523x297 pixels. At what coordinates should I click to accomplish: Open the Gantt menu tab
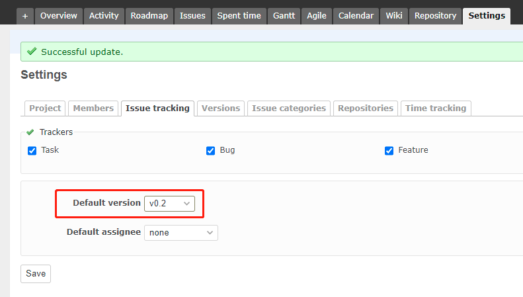pos(284,16)
